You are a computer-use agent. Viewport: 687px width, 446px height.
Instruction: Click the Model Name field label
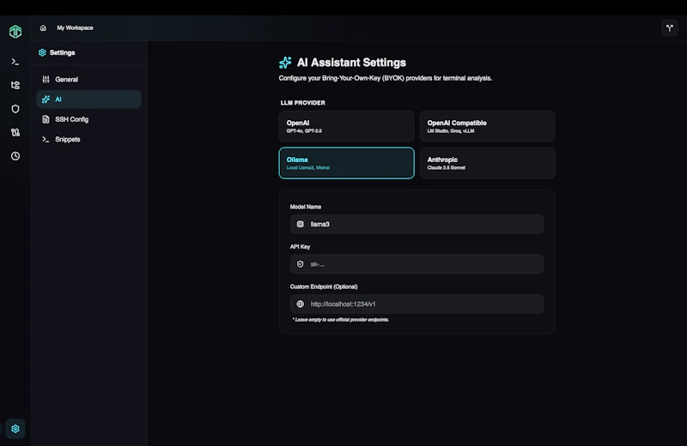[306, 207]
